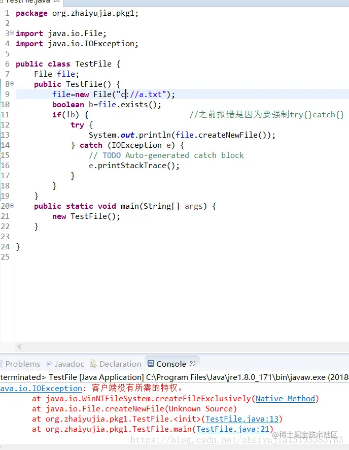Click the line 21 number in gutter
349x450 pixels.
pyautogui.click(x=5, y=216)
